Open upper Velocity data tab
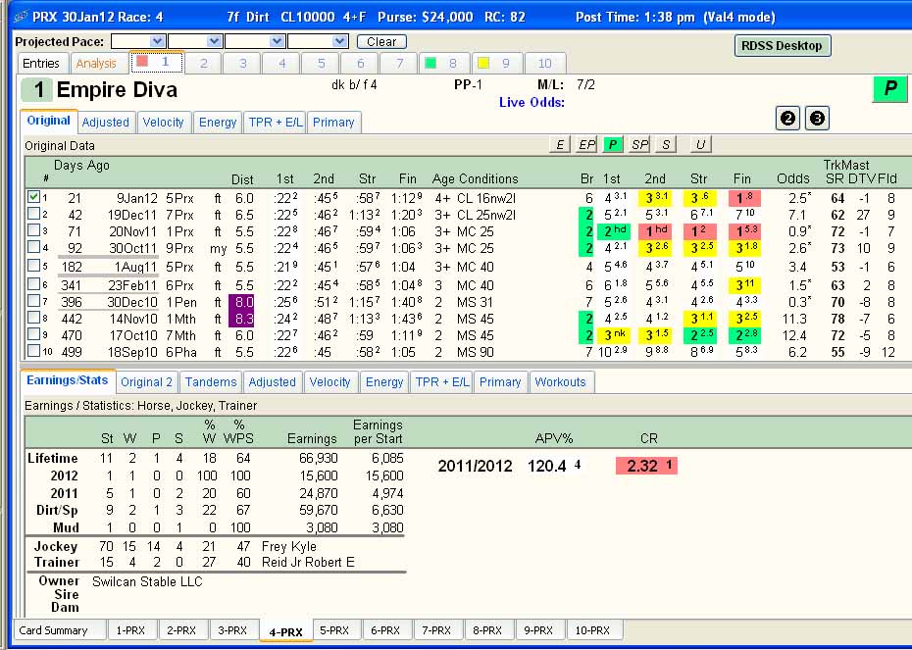Screen dimensions: 912x650 [163, 123]
